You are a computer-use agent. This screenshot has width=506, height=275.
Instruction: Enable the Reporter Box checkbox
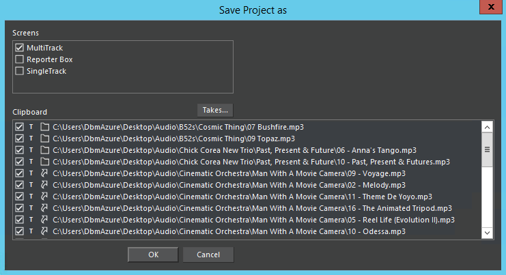click(19, 59)
